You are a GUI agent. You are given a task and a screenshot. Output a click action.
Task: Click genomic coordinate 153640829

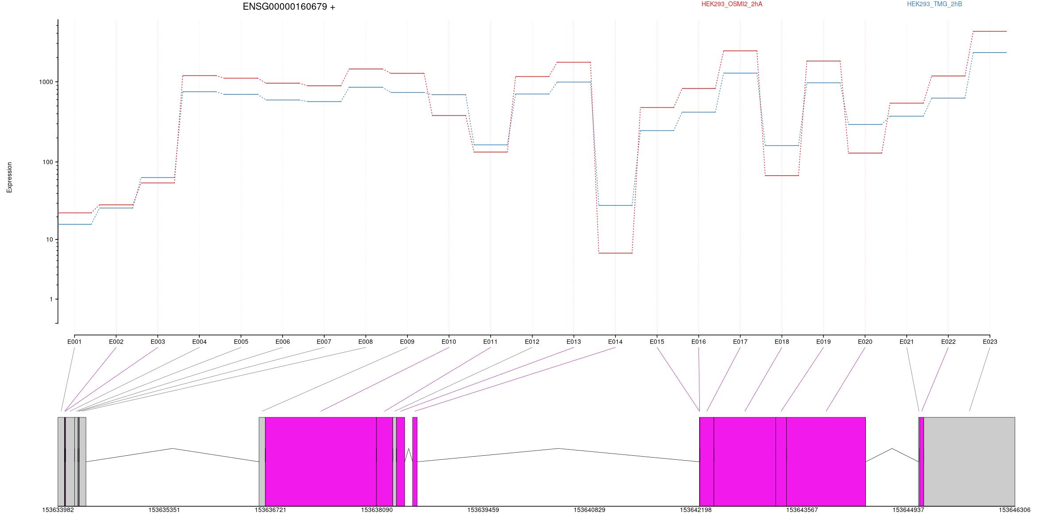coord(590,510)
